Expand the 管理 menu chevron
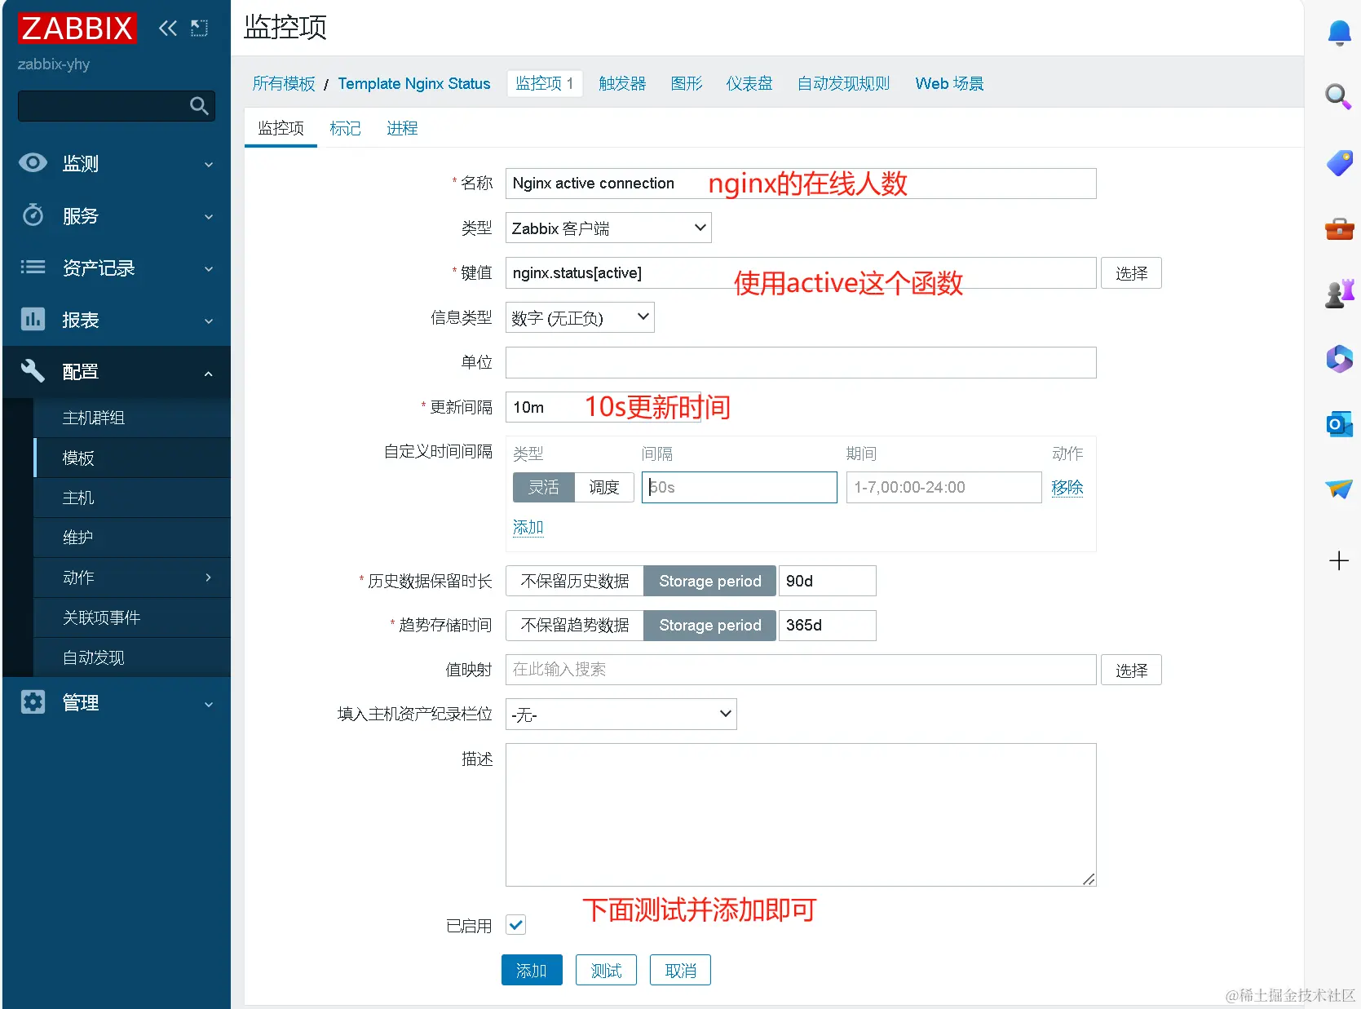The image size is (1361, 1009). 209,704
